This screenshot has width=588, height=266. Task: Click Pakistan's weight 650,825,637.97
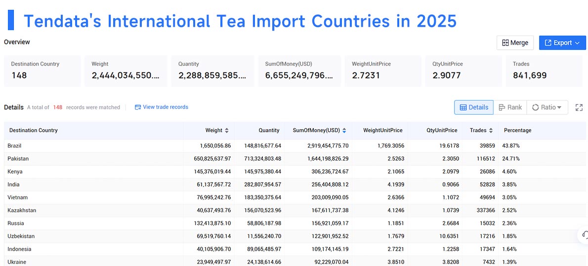click(212, 158)
